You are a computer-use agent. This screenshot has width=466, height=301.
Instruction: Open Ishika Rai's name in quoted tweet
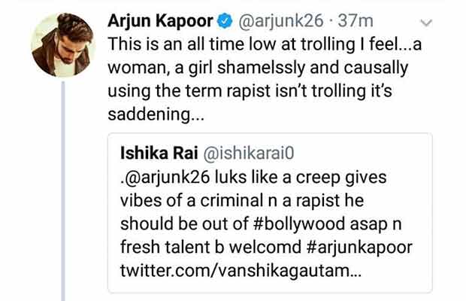tap(157, 154)
